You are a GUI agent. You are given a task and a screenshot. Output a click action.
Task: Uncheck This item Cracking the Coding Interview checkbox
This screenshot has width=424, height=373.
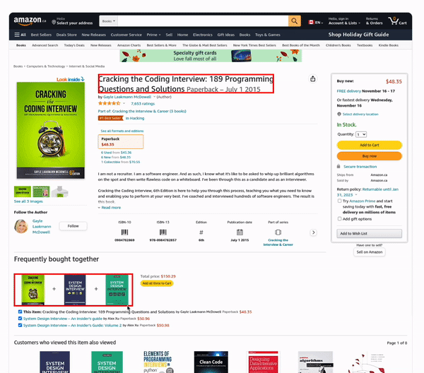[x=20, y=312]
